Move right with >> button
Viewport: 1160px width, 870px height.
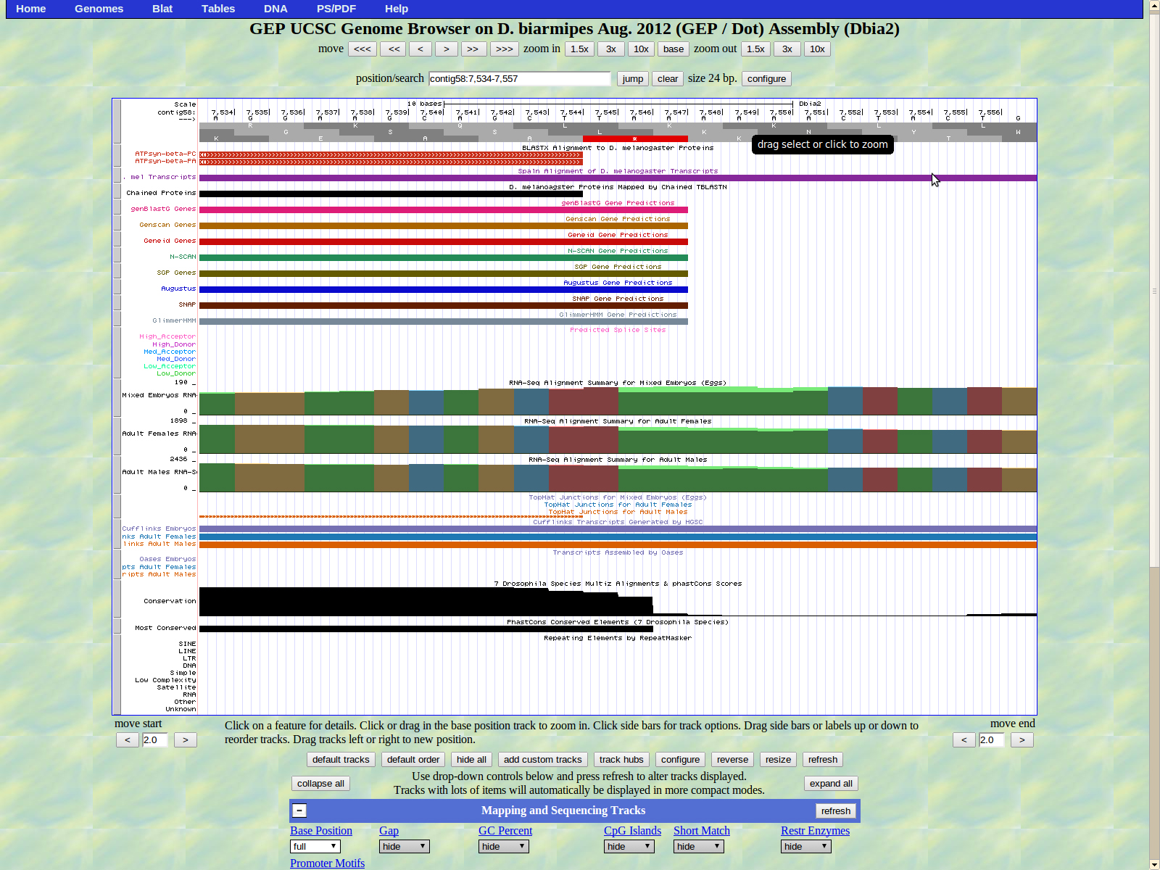(x=473, y=49)
